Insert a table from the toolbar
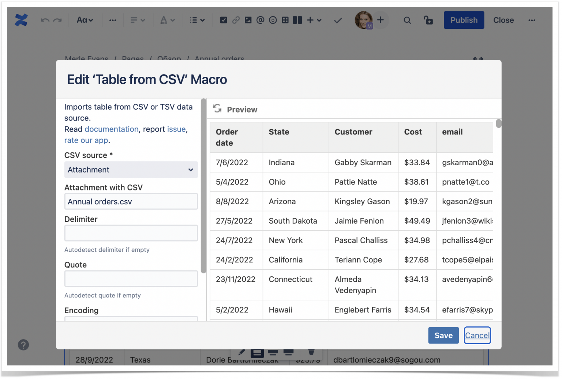The image size is (562, 379). (x=285, y=20)
